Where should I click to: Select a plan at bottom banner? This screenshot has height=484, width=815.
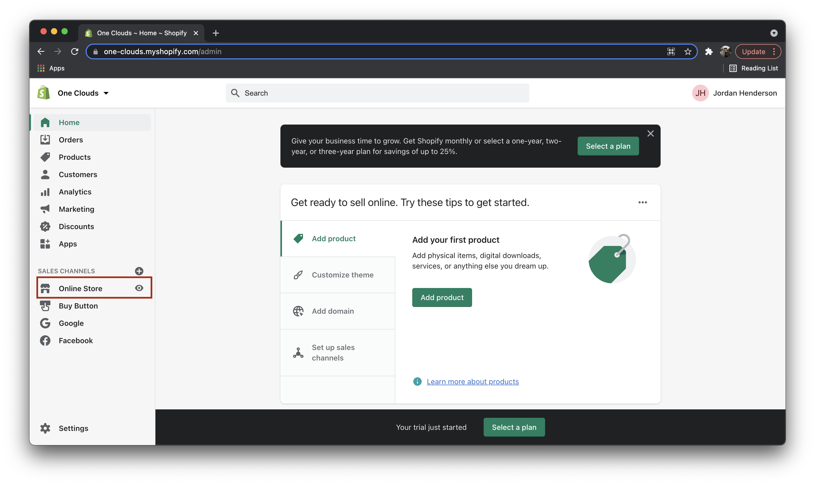(x=514, y=427)
